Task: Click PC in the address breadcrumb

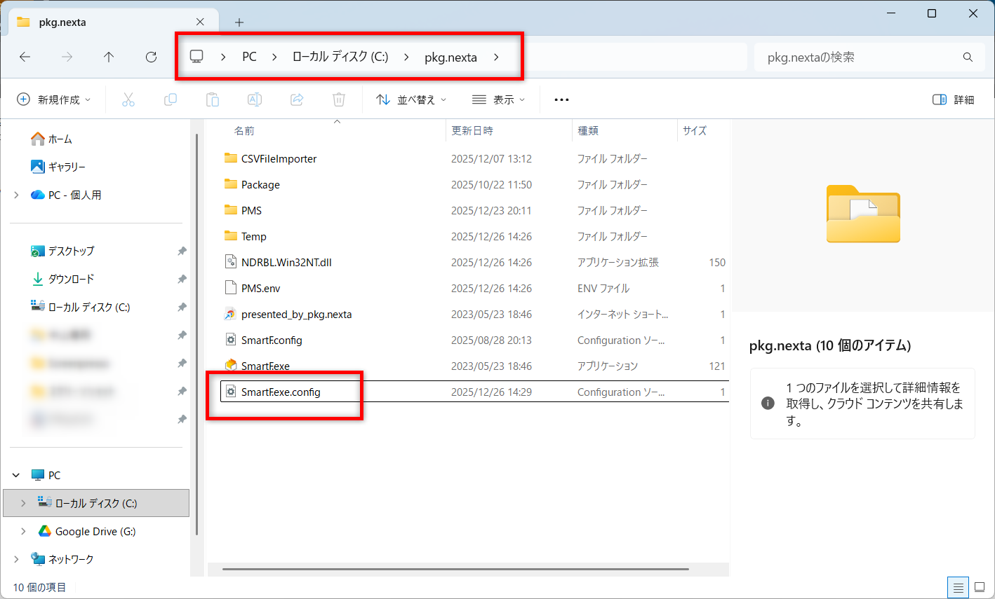Action: [x=249, y=57]
